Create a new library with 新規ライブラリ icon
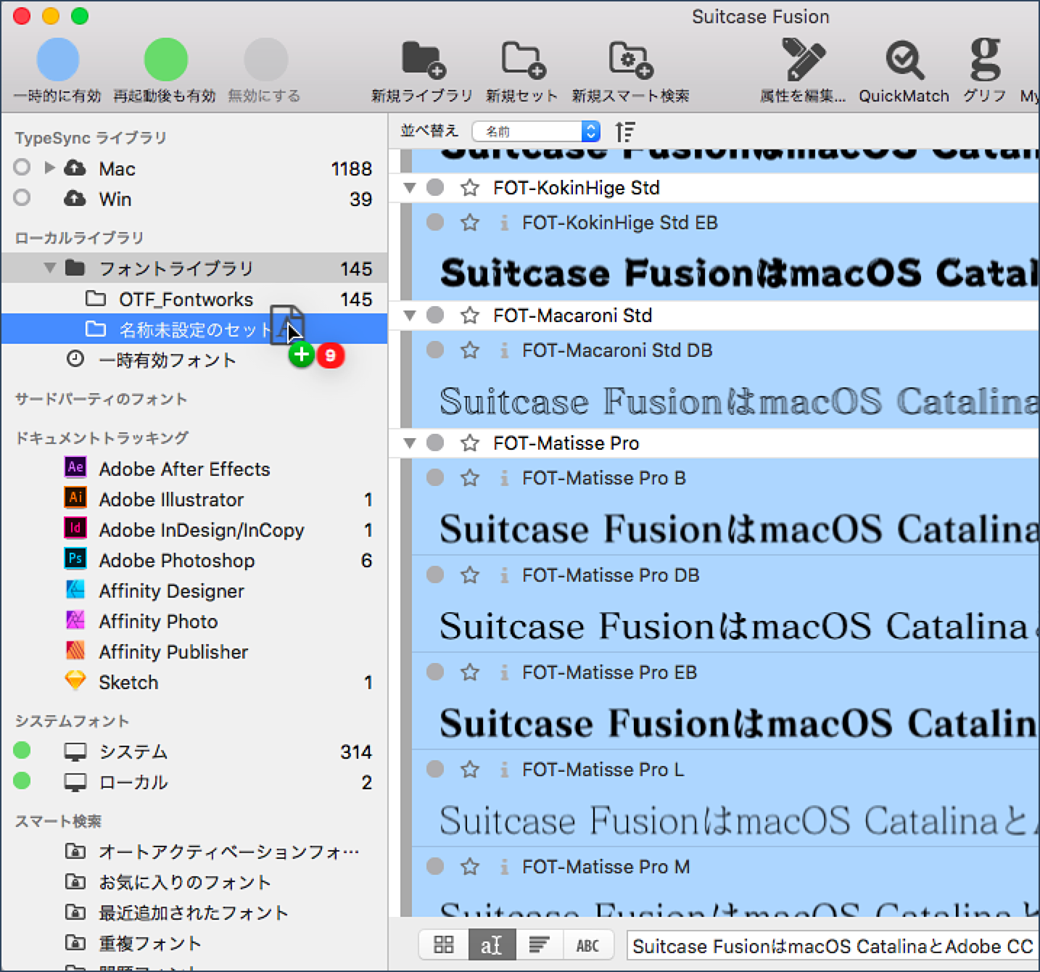 click(x=423, y=59)
